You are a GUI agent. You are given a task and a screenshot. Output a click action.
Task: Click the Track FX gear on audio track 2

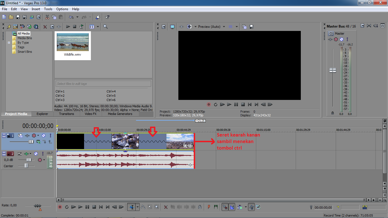(40, 160)
